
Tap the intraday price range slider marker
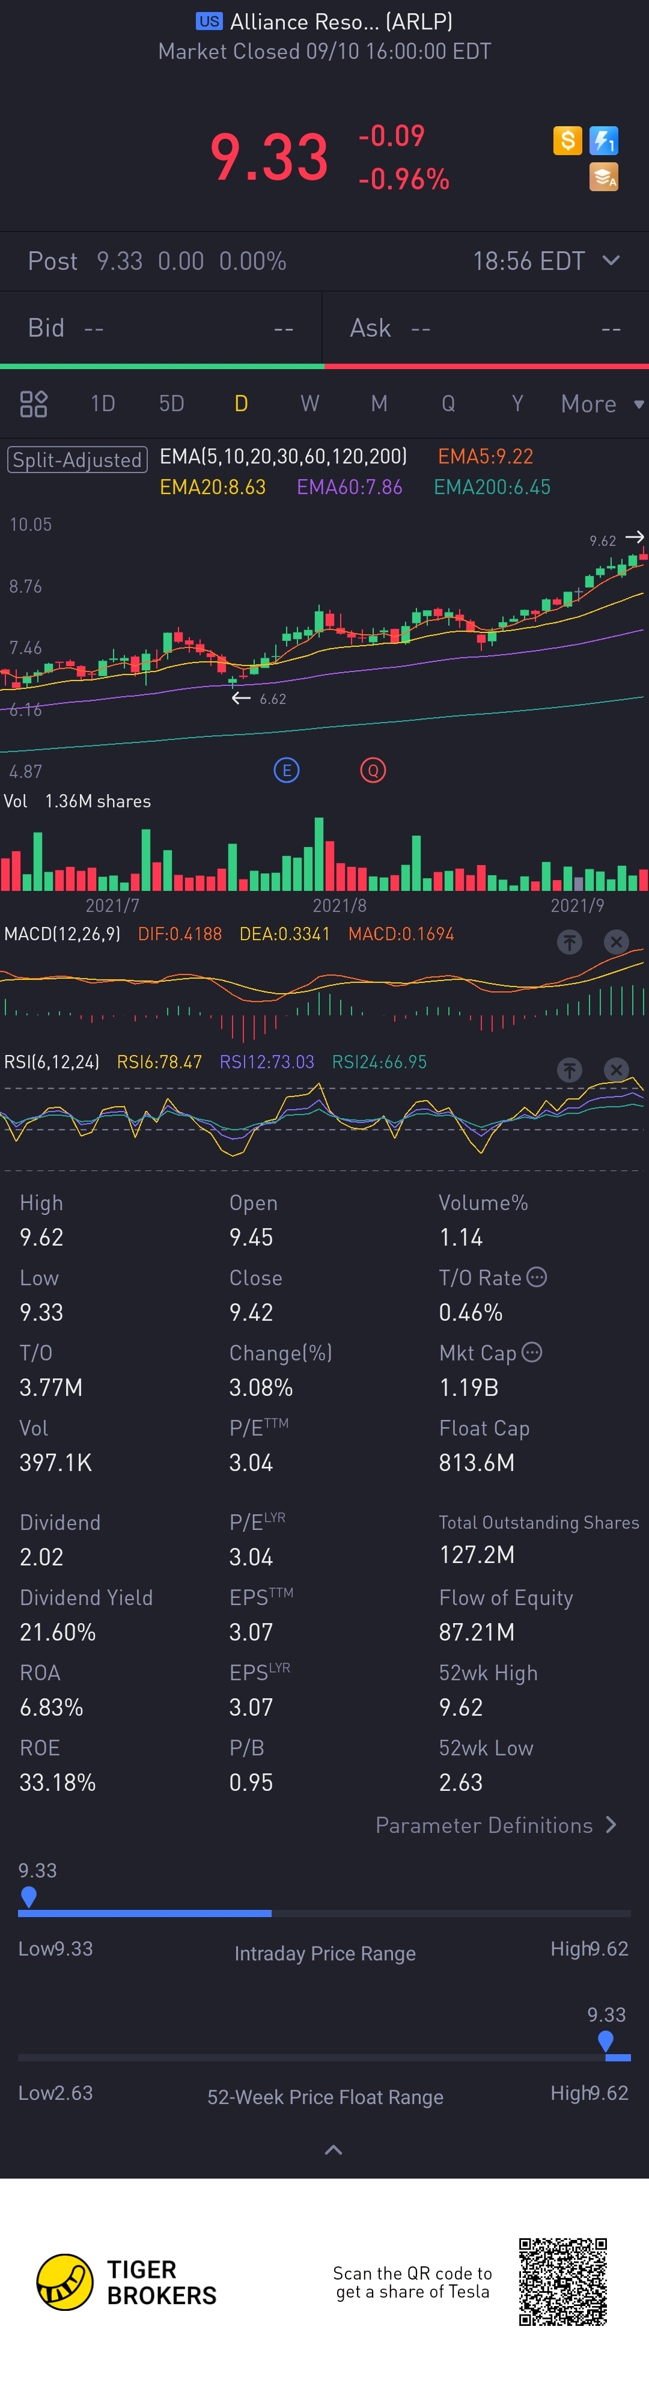[29, 1897]
